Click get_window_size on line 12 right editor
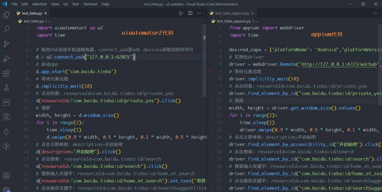This screenshot has width=382, height=192. [311, 108]
